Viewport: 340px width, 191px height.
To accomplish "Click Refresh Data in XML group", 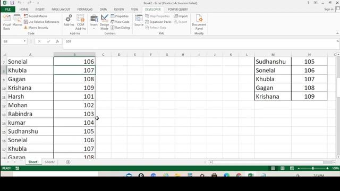I will coord(156,28).
